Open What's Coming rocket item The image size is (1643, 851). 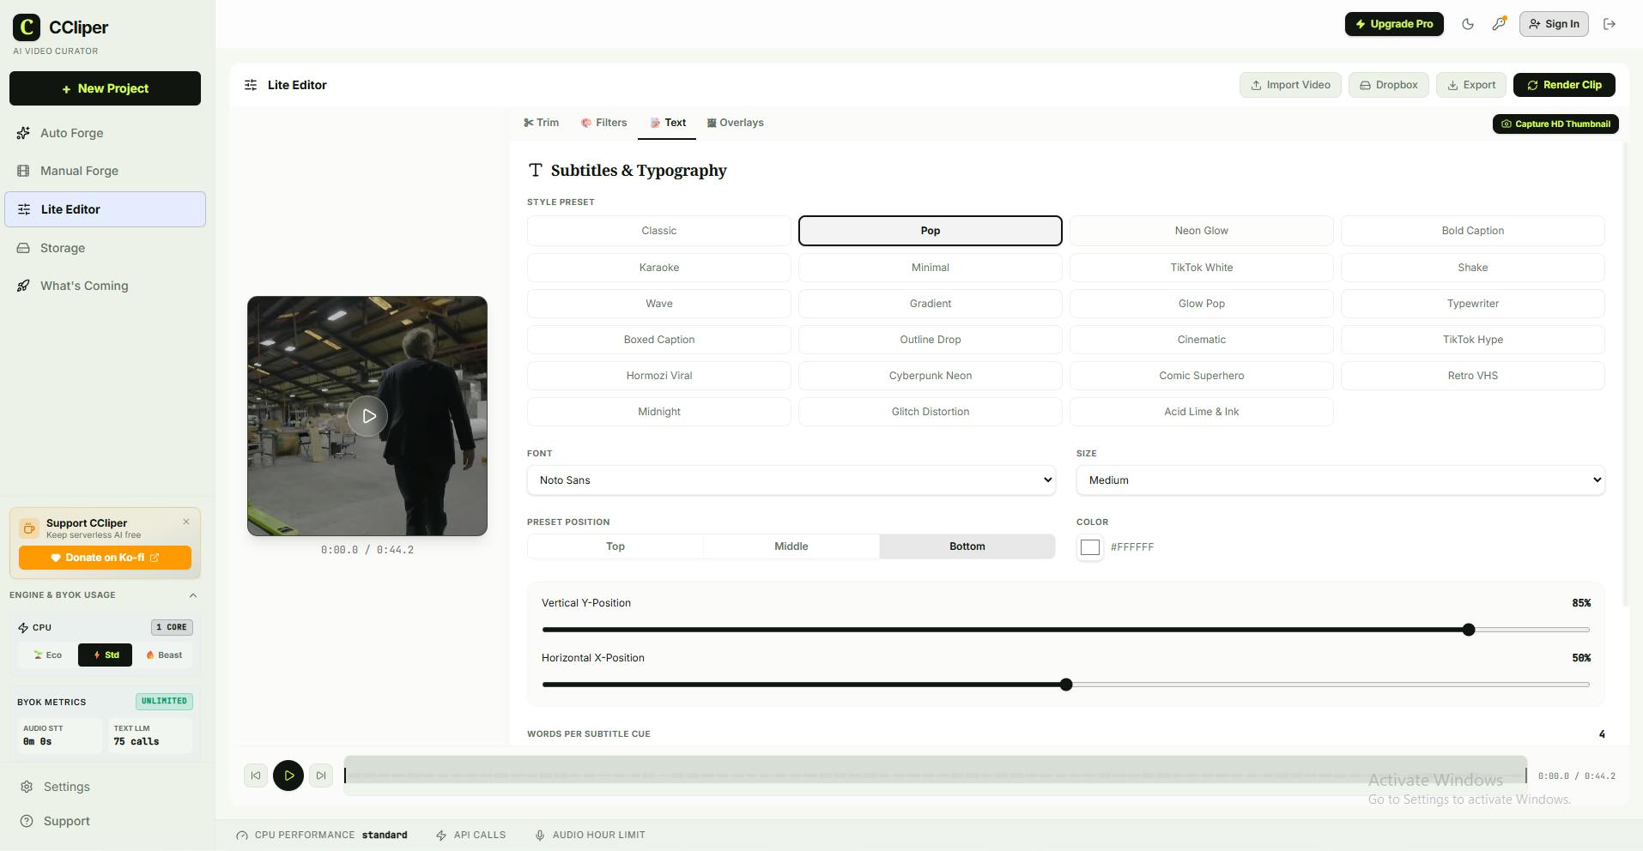(x=105, y=286)
